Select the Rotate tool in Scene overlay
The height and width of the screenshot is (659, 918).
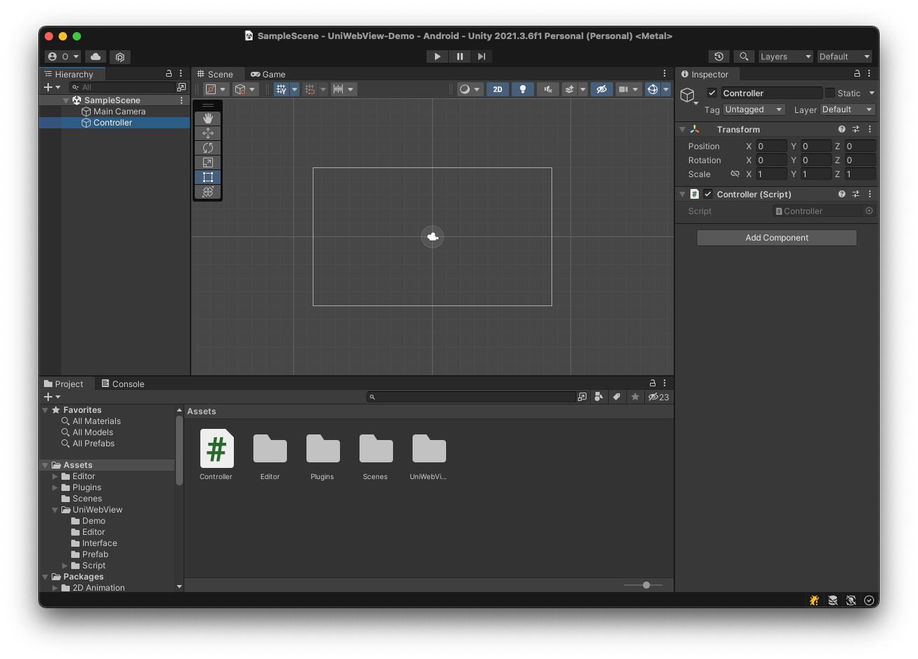coord(207,148)
